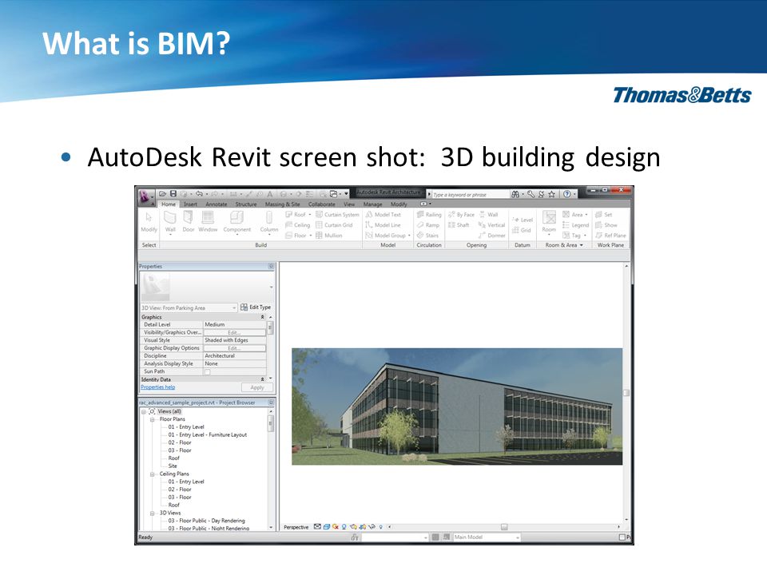Select the Window tool

click(x=208, y=221)
